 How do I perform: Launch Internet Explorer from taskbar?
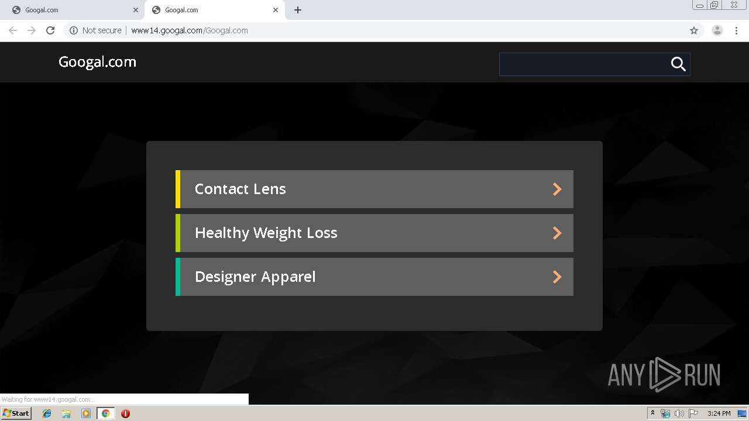[47, 413]
